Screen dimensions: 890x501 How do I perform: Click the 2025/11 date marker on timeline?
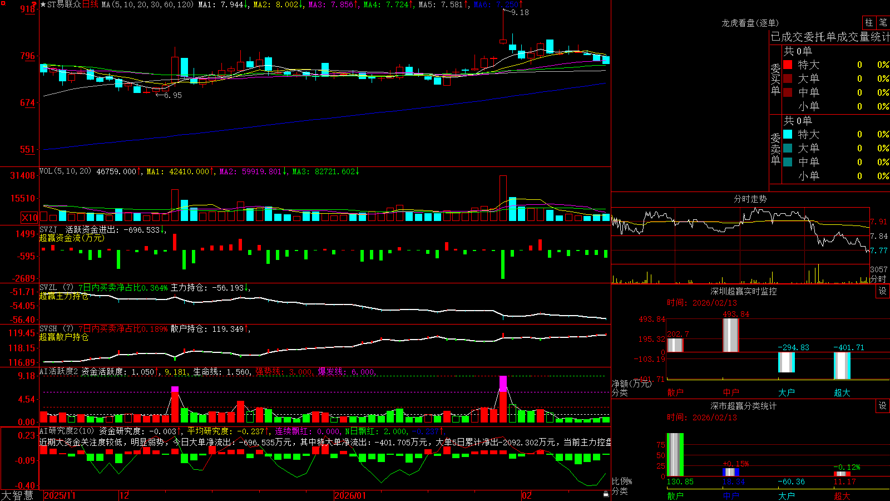(x=60, y=495)
